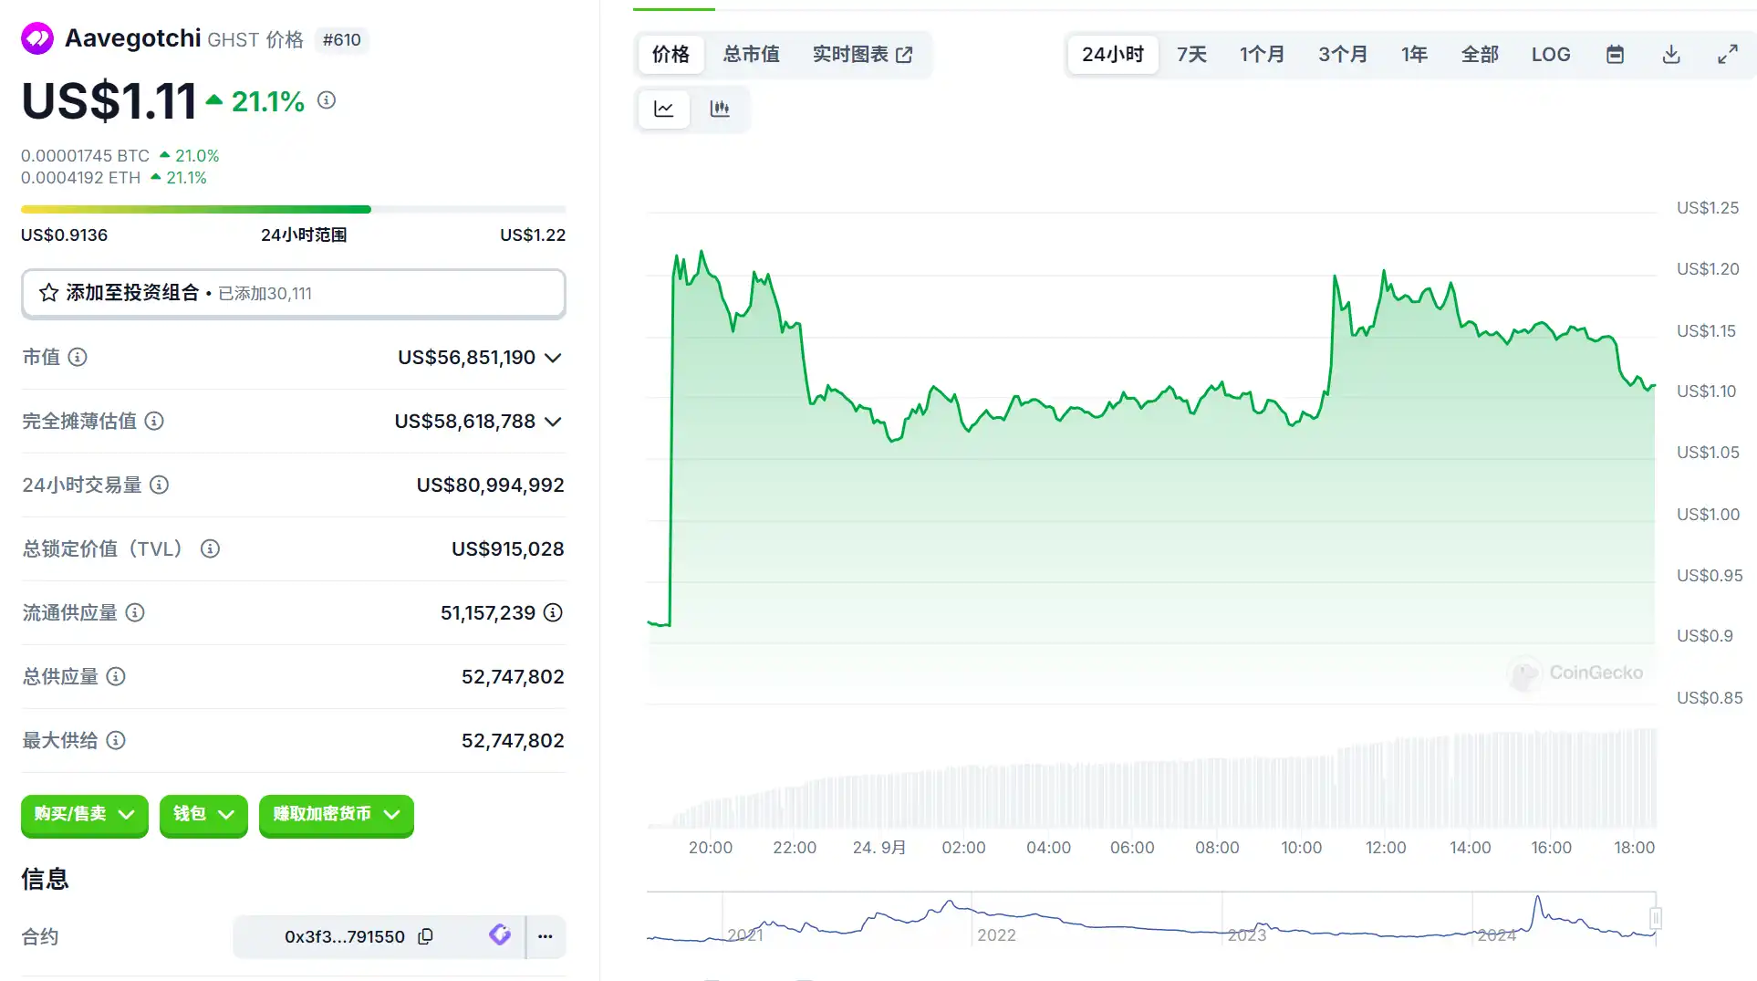
Task: Switch to line chart view
Action: [x=664, y=109]
